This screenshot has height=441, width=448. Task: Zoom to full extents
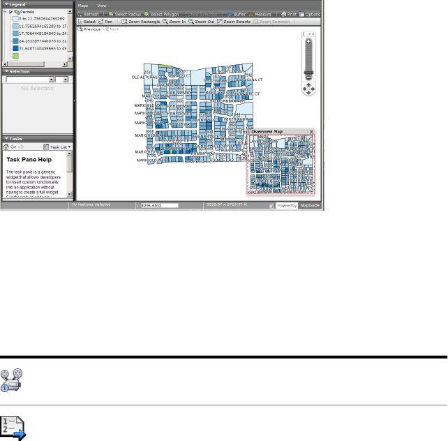tap(234, 22)
